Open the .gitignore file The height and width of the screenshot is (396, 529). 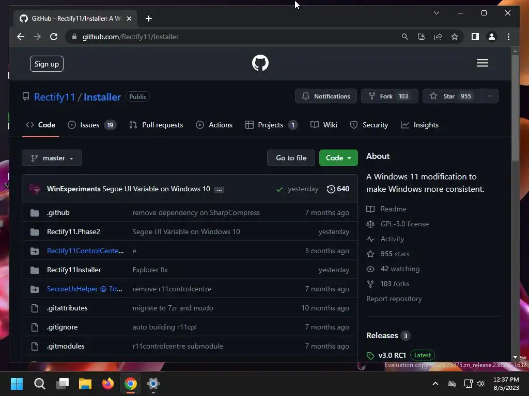63,327
